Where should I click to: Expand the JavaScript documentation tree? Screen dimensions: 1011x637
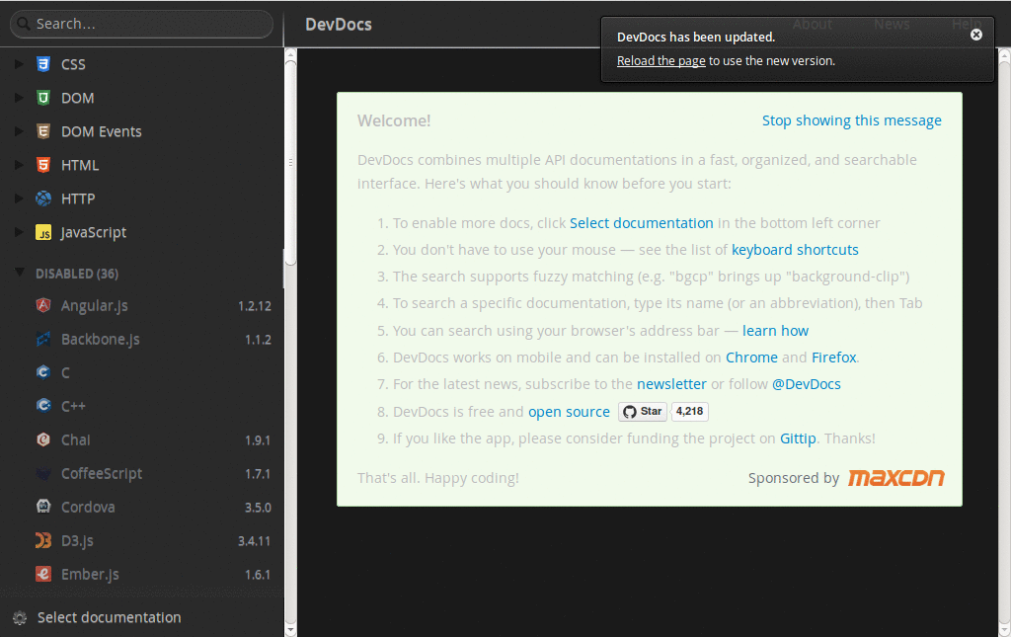[x=19, y=231]
